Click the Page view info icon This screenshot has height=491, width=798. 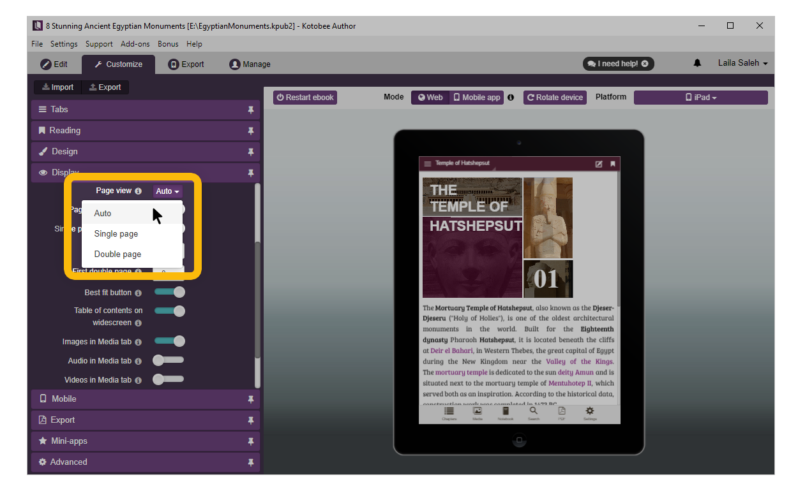(139, 191)
